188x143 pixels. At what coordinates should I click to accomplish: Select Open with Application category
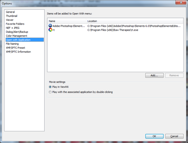[18, 40]
